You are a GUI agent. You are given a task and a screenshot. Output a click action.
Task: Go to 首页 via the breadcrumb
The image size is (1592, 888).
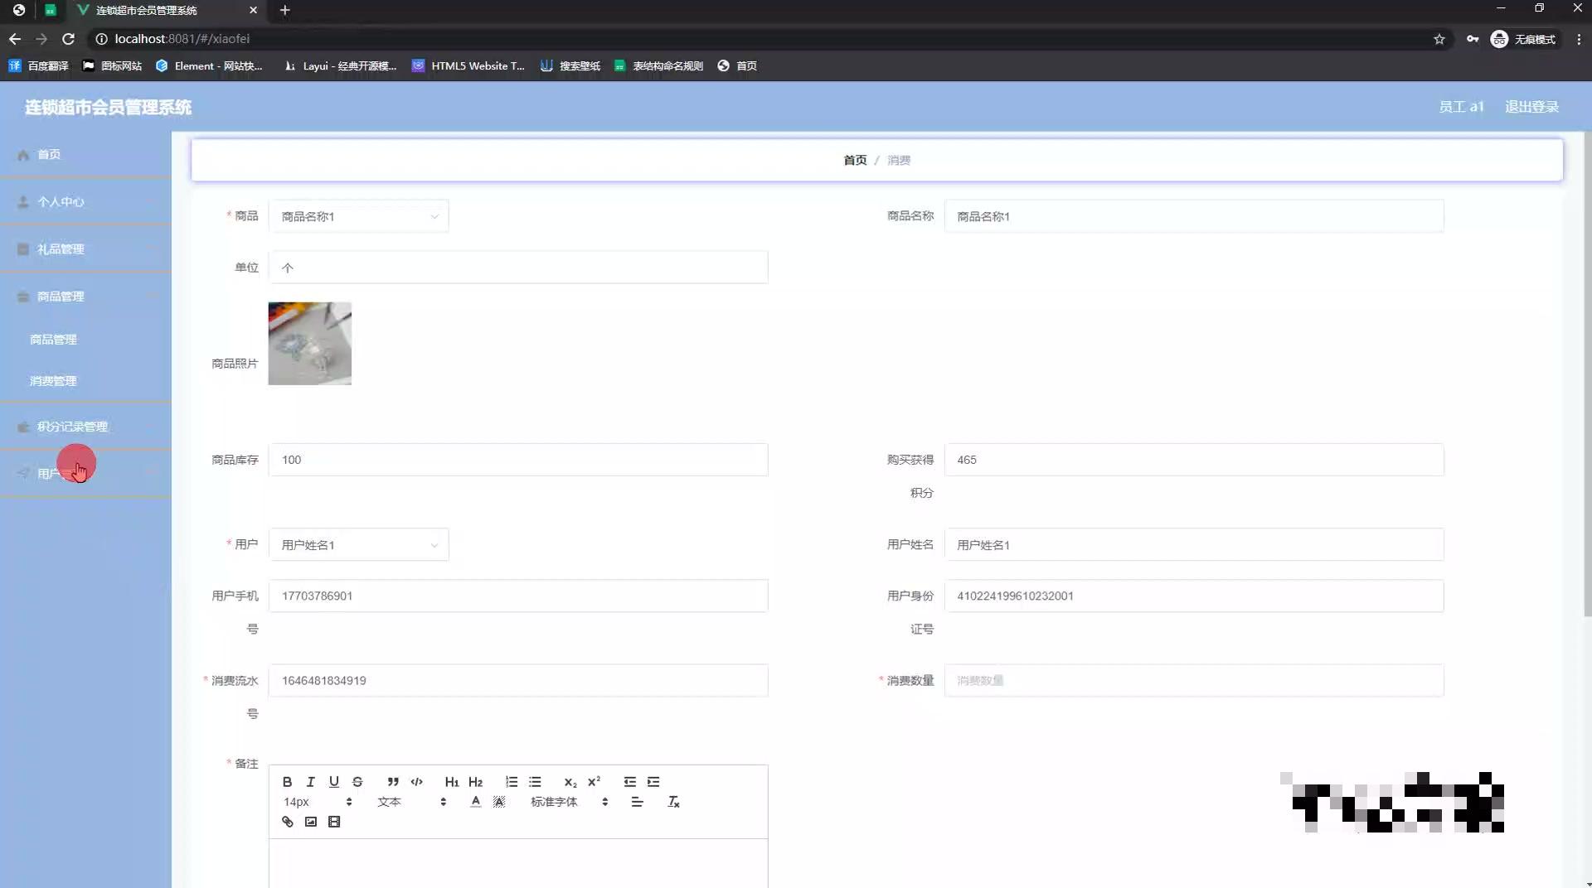click(855, 160)
